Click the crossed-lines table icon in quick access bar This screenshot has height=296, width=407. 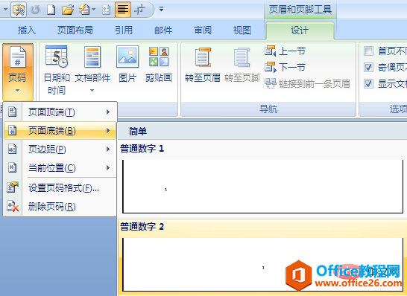coord(140,10)
